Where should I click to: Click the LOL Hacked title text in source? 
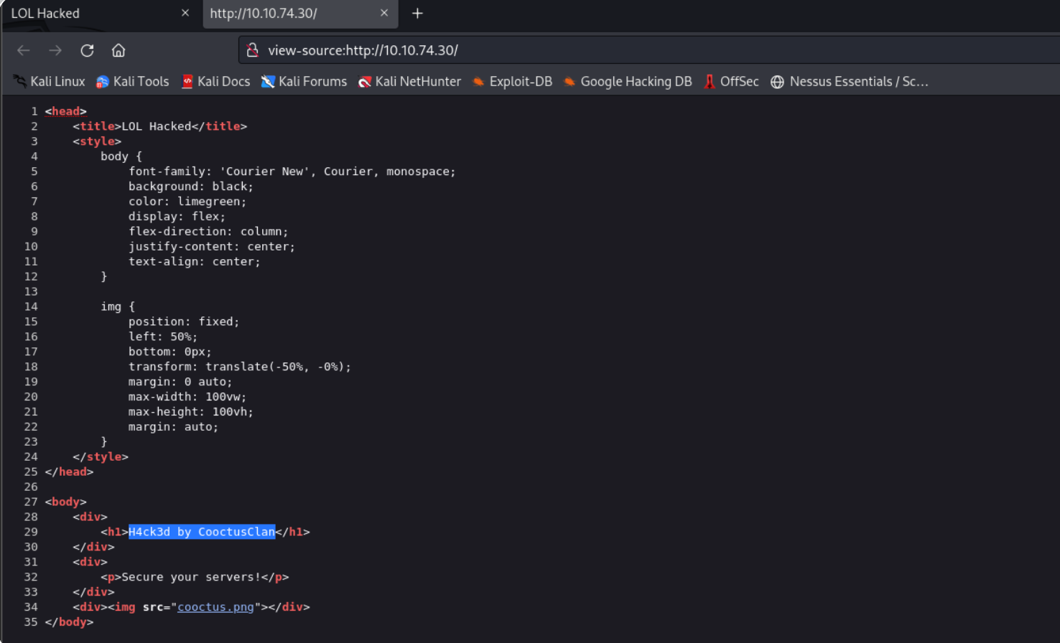(x=157, y=126)
